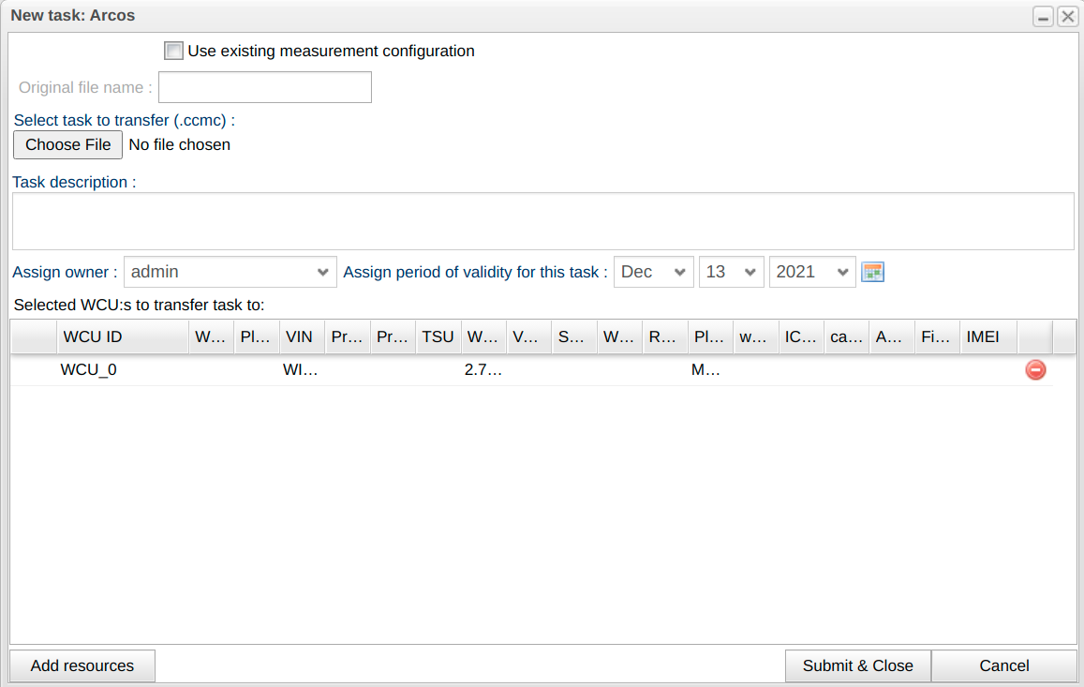The height and width of the screenshot is (687, 1084).
Task: Remove WCU_0 using the red minus icon
Action: tap(1035, 370)
